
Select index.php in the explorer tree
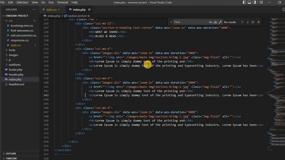(x=15, y=80)
